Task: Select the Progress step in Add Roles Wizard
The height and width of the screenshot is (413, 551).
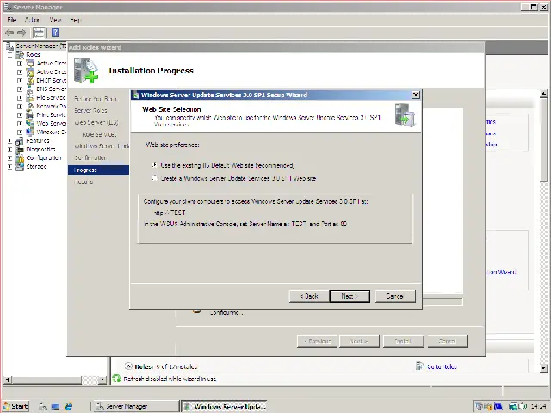Action: [98, 170]
